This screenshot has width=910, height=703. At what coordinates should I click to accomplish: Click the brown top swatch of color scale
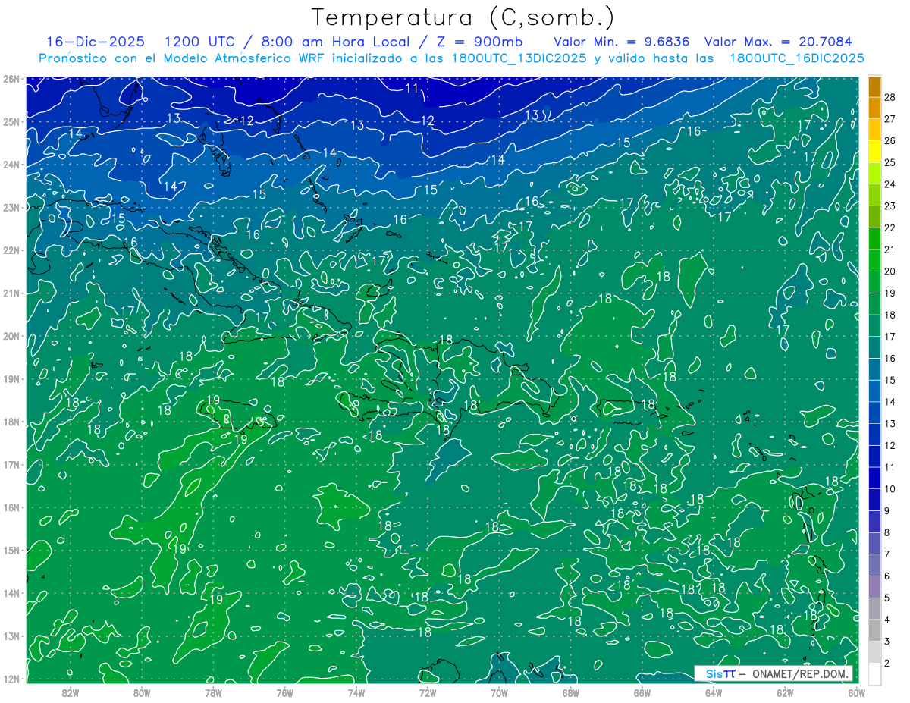click(874, 86)
